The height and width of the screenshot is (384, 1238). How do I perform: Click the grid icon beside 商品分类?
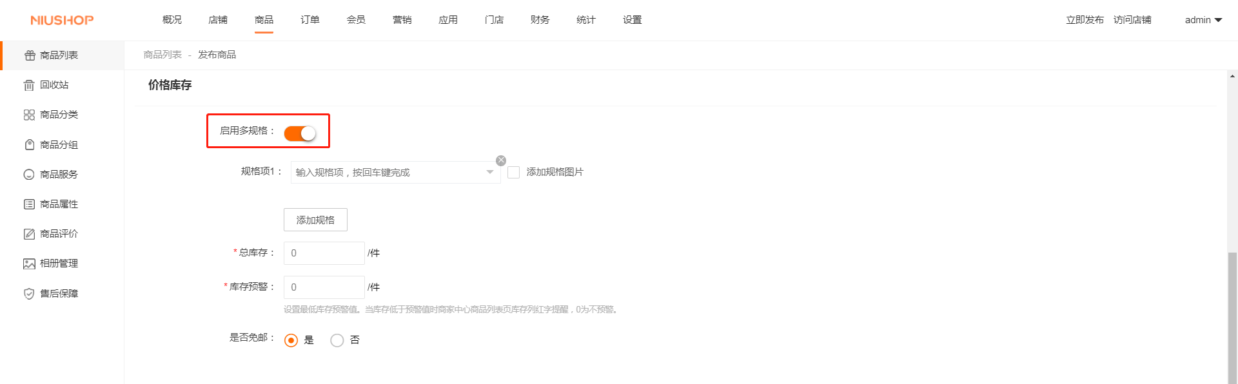[29, 115]
